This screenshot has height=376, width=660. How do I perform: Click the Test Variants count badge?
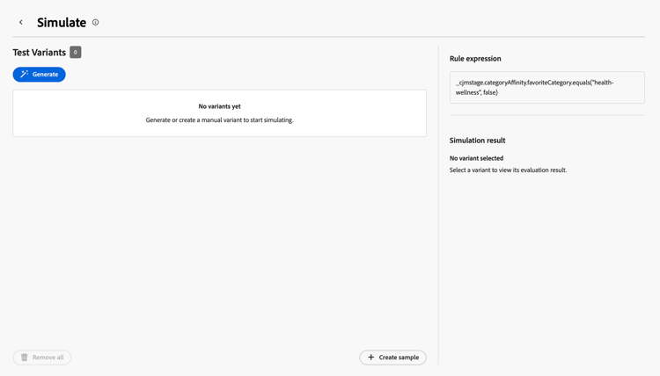coord(76,52)
